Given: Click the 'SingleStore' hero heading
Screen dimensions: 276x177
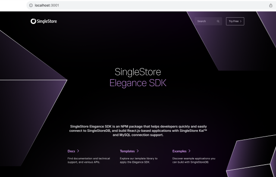Looking at the screenshot, I should click(x=138, y=72).
